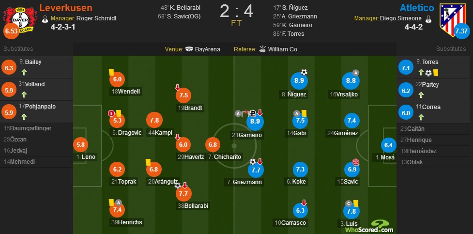The width and height of the screenshot is (473, 234).
Task: Click the Leverkusen team name heading
Action: tap(66, 8)
